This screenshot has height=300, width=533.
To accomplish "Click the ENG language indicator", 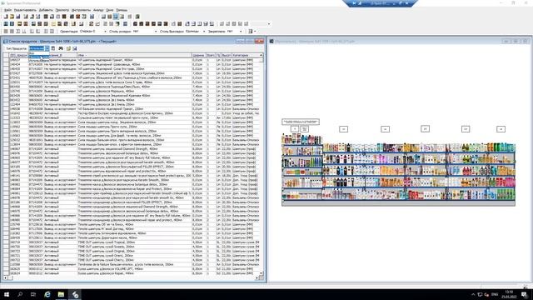I will click(x=495, y=294).
